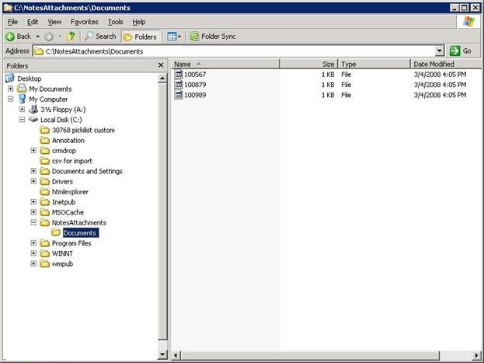The height and width of the screenshot is (363, 484).
Task: Open the Favorites menu
Action: [84, 22]
